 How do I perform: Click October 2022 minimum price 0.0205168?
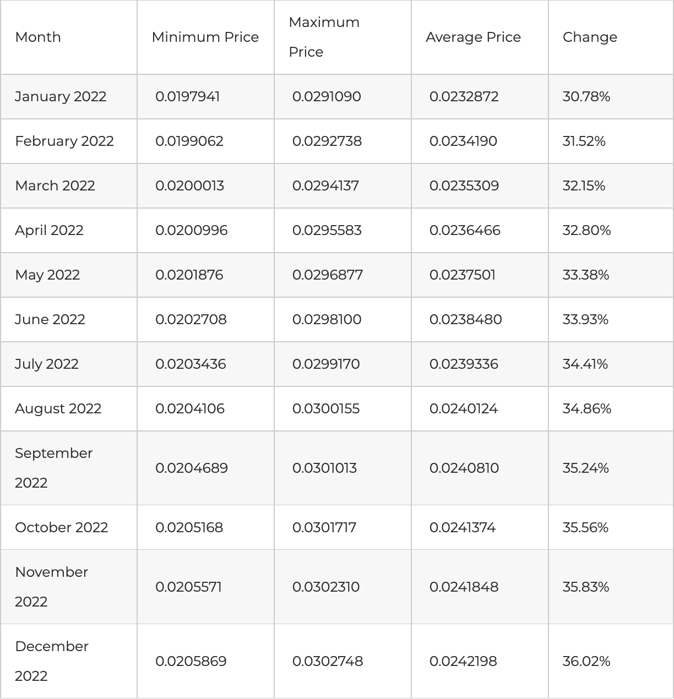[x=189, y=527]
